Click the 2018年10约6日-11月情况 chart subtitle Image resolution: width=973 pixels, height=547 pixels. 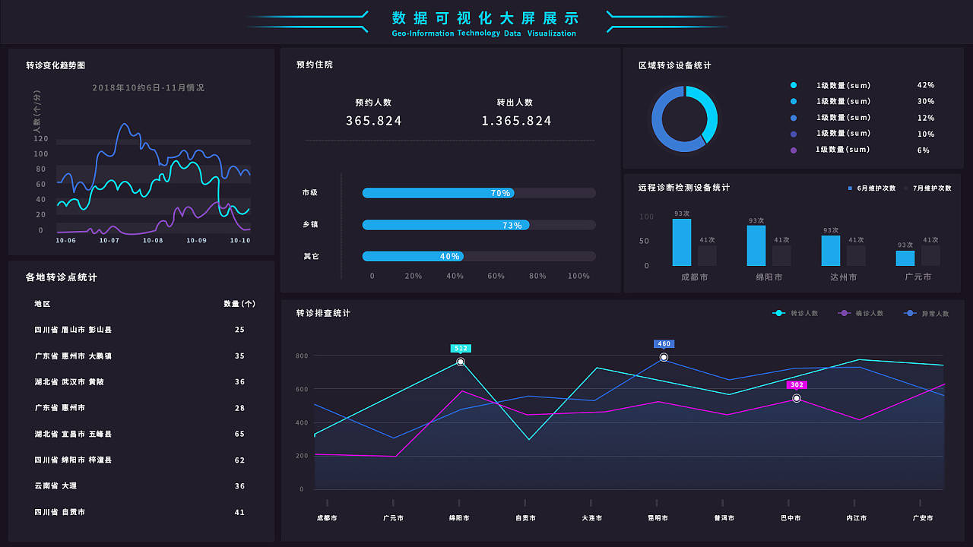point(148,87)
